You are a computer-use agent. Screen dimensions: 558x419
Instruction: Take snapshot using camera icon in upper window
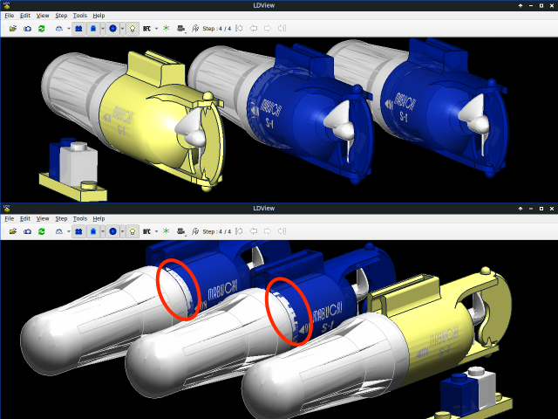[x=27, y=28]
